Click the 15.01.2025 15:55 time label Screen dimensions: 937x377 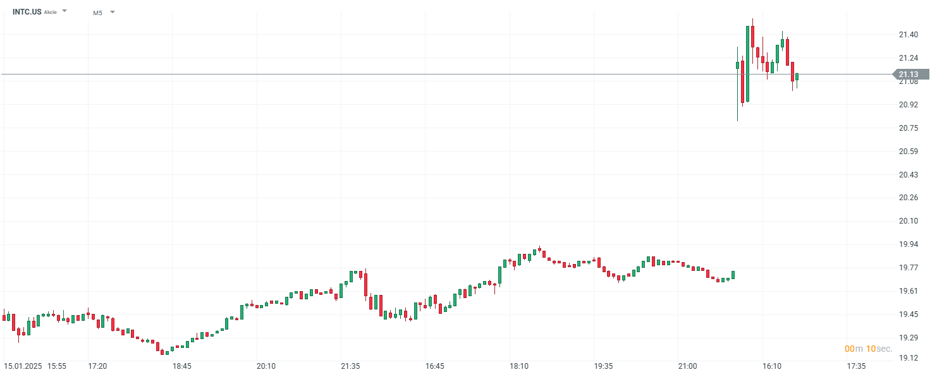click(x=35, y=366)
